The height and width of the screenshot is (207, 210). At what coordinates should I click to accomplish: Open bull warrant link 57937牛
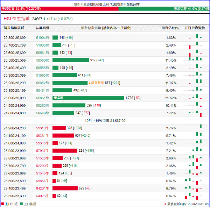point(42,151)
